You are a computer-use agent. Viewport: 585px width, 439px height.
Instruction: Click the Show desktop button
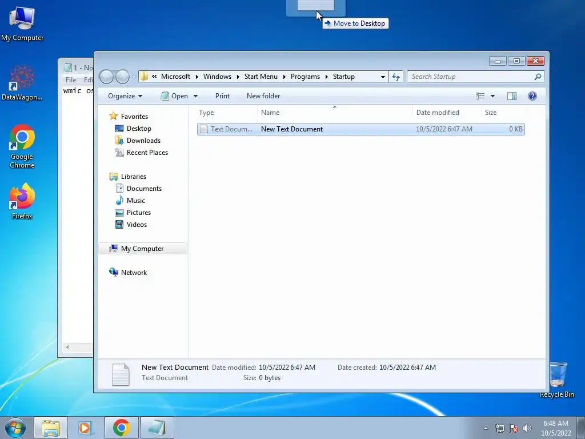pyautogui.click(x=581, y=428)
